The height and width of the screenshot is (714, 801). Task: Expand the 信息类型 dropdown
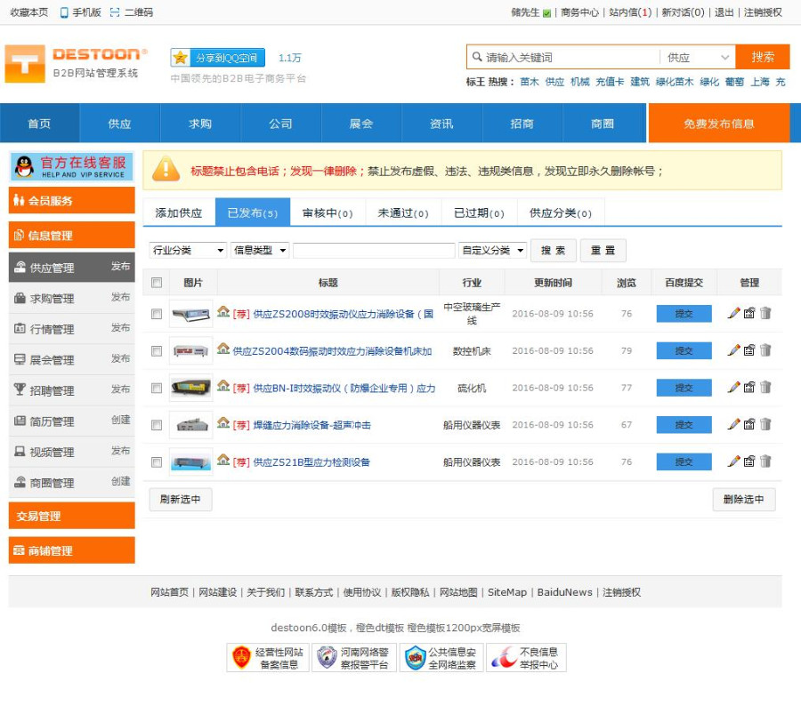(x=260, y=251)
